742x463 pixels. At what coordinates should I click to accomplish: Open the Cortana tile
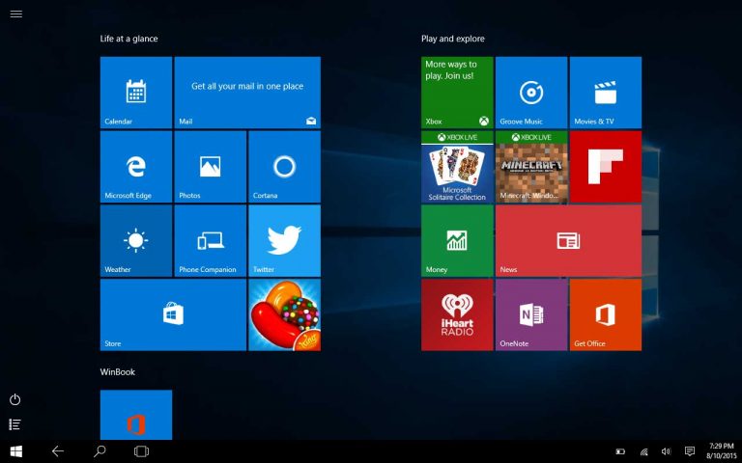click(284, 167)
